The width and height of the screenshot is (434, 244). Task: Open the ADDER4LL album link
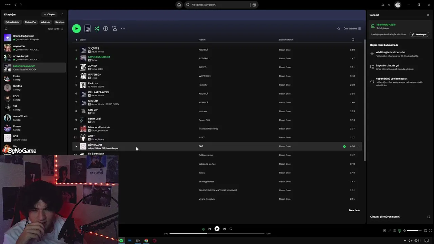[x=204, y=59]
